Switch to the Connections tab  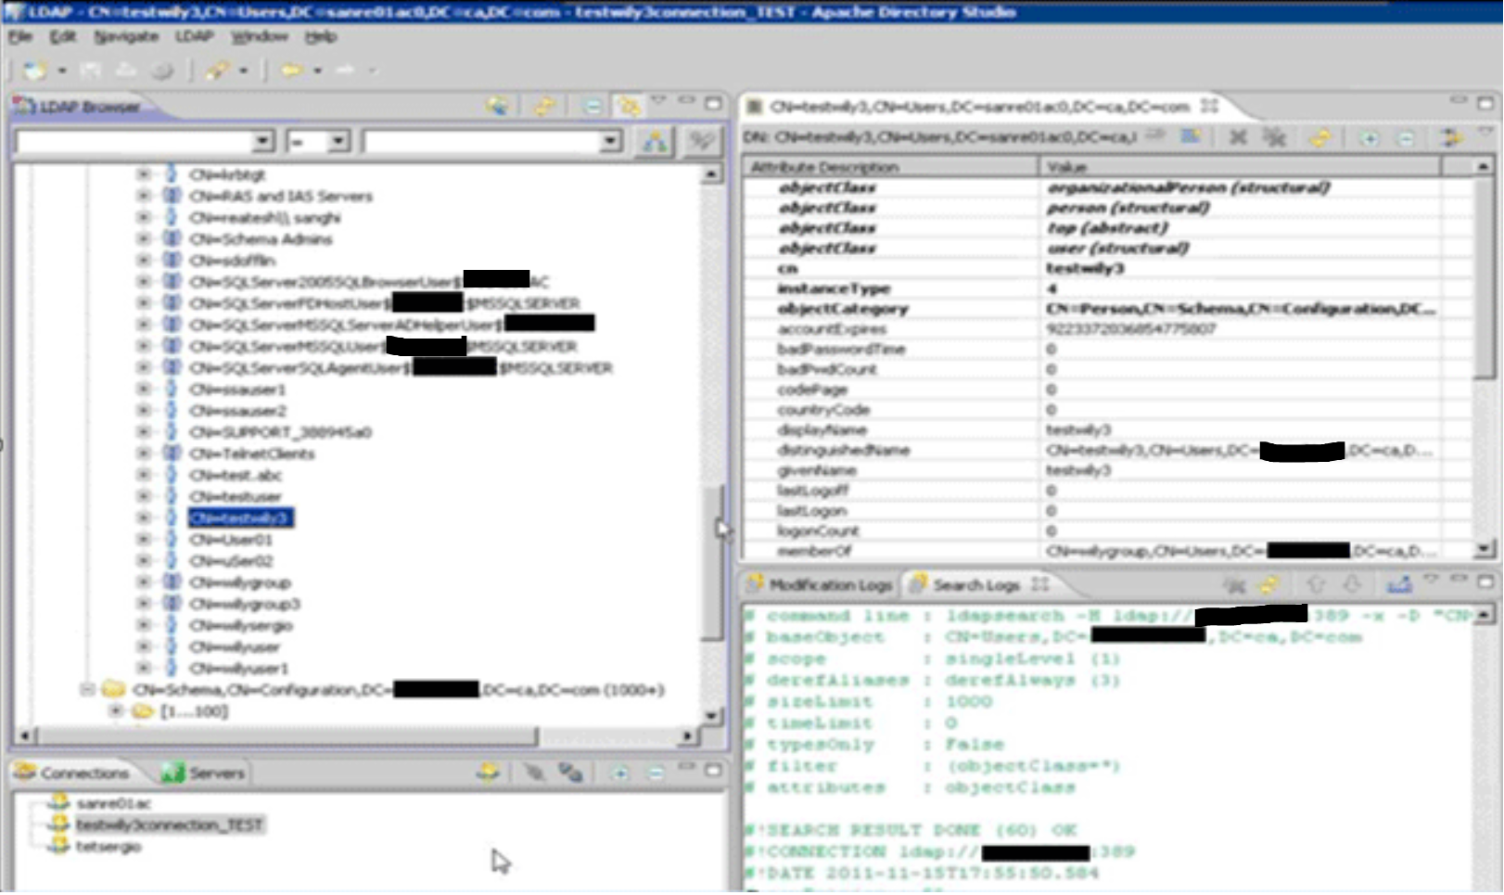pos(72,773)
